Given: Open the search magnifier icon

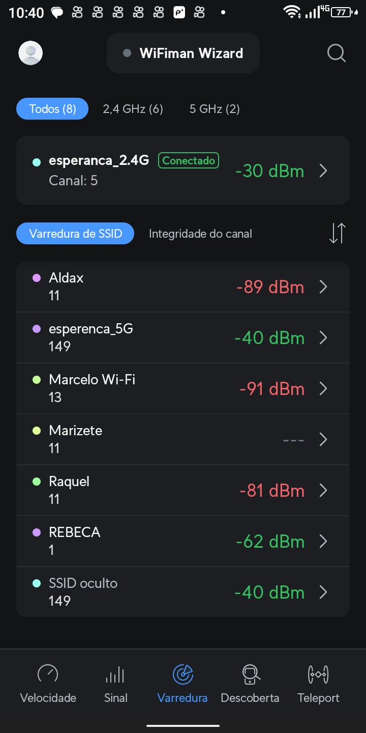Looking at the screenshot, I should point(336,53).
